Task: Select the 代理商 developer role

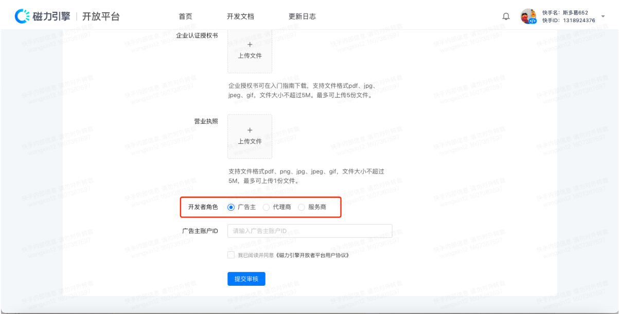Action: pos(266,207)
